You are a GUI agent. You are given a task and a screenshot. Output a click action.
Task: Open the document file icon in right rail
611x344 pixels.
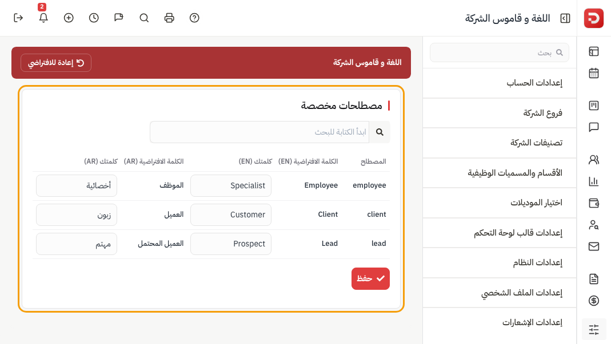pos(593,278)
